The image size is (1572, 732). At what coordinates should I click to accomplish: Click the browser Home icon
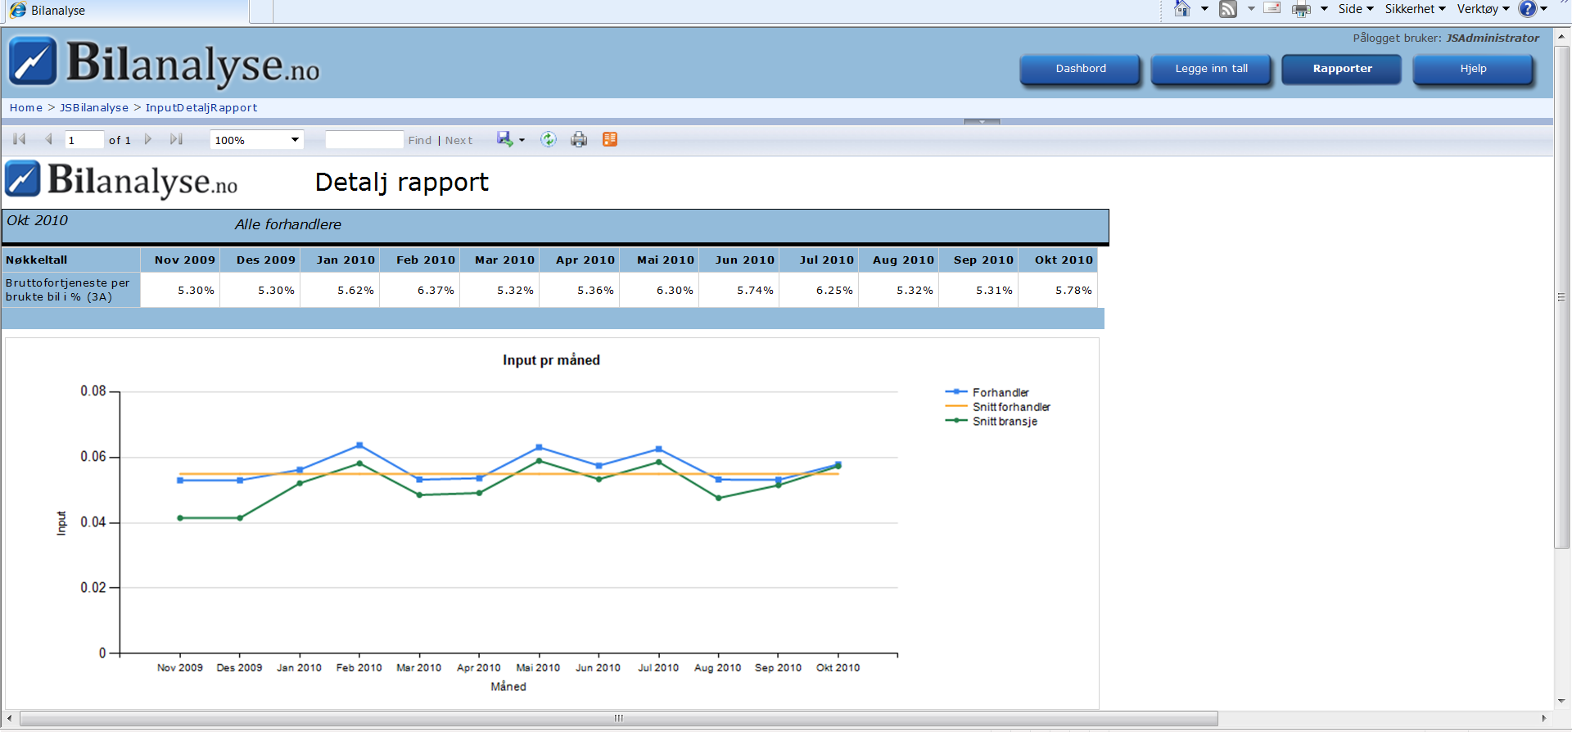click(x=1182, y=9)
